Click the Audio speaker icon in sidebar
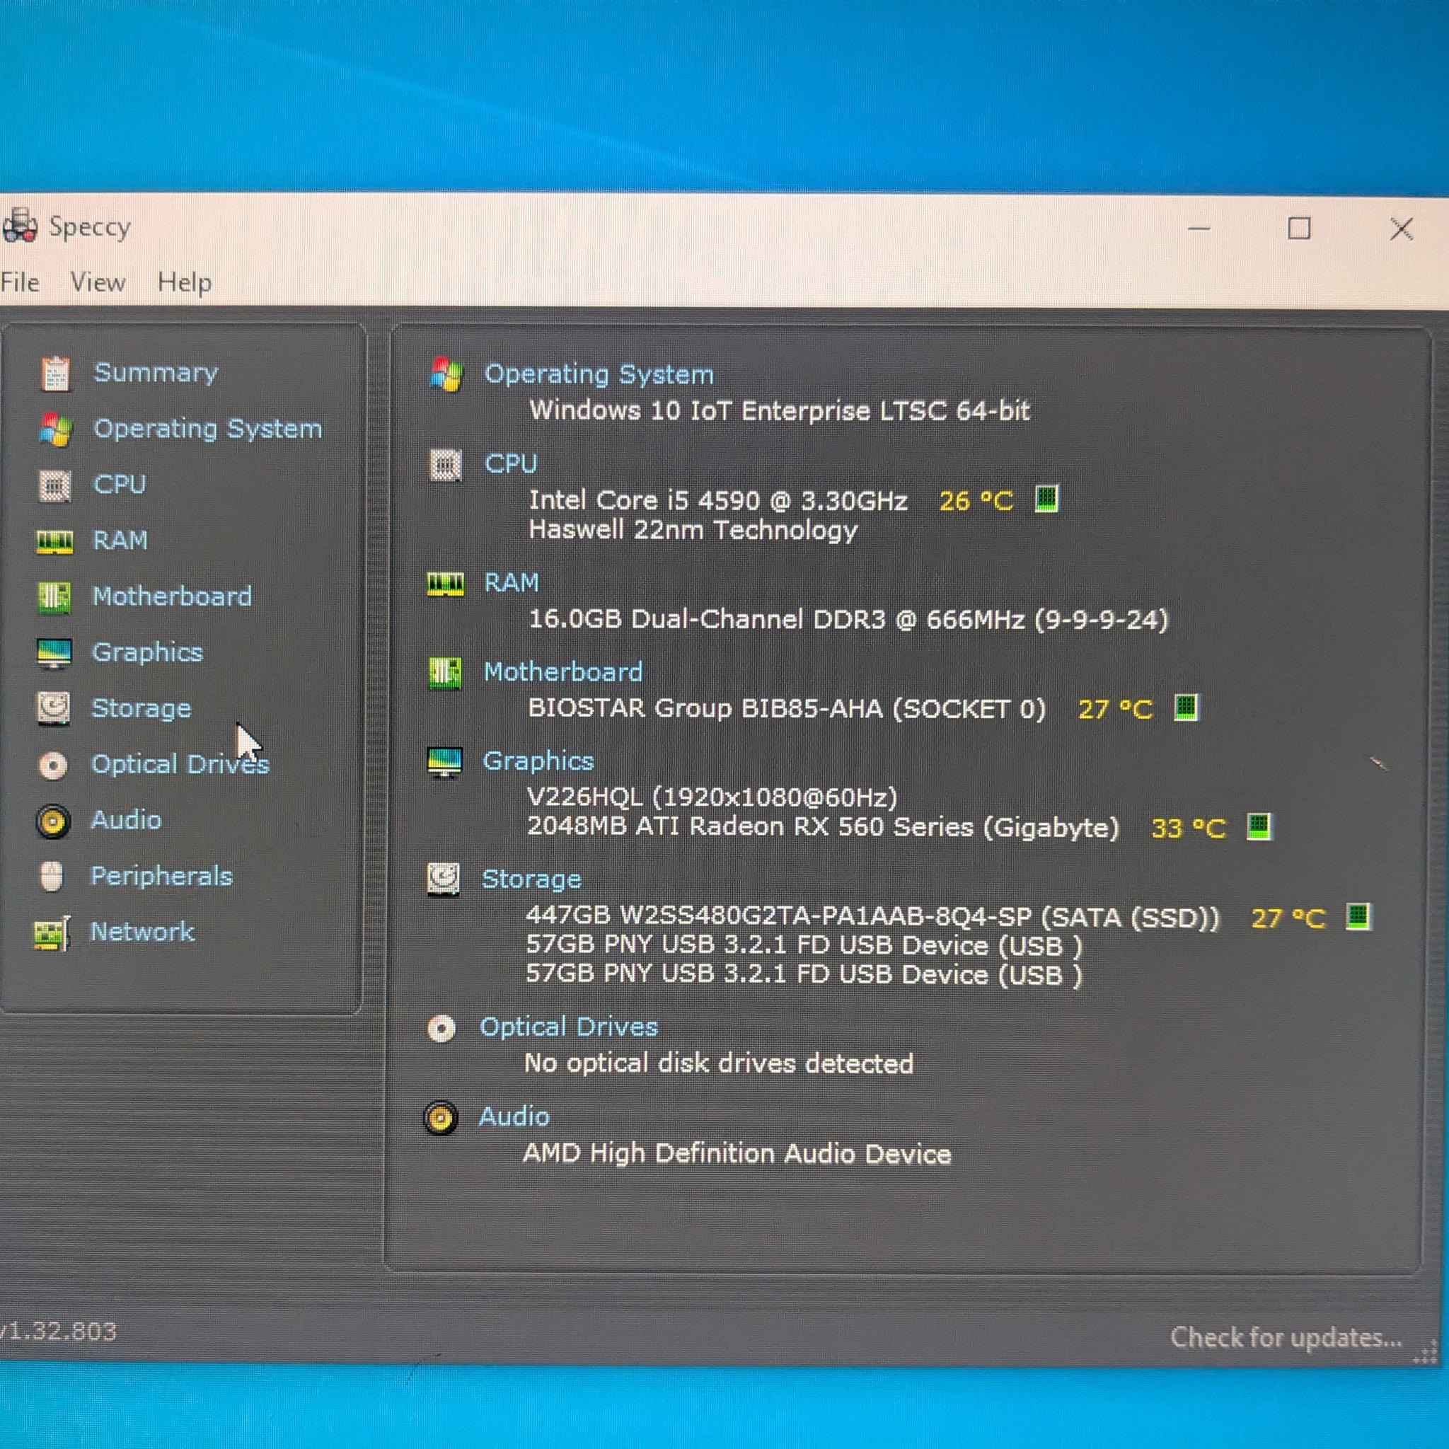 pyautogui.click(x=52, y=821)
